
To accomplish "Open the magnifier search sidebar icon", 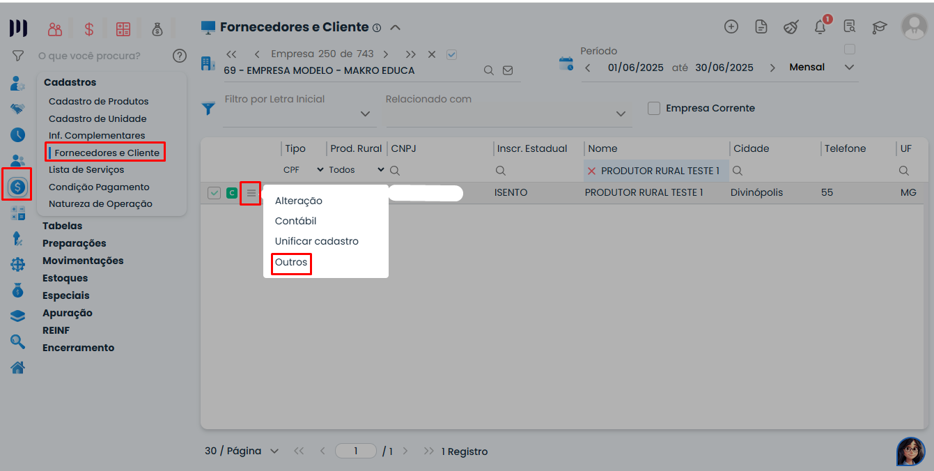I will coord(17,341).
